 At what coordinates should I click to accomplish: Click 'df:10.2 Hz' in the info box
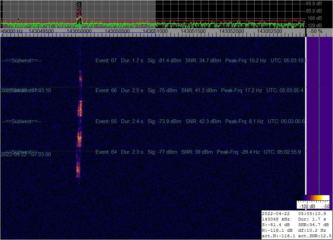pyautogui.click(x=312, y=230)
